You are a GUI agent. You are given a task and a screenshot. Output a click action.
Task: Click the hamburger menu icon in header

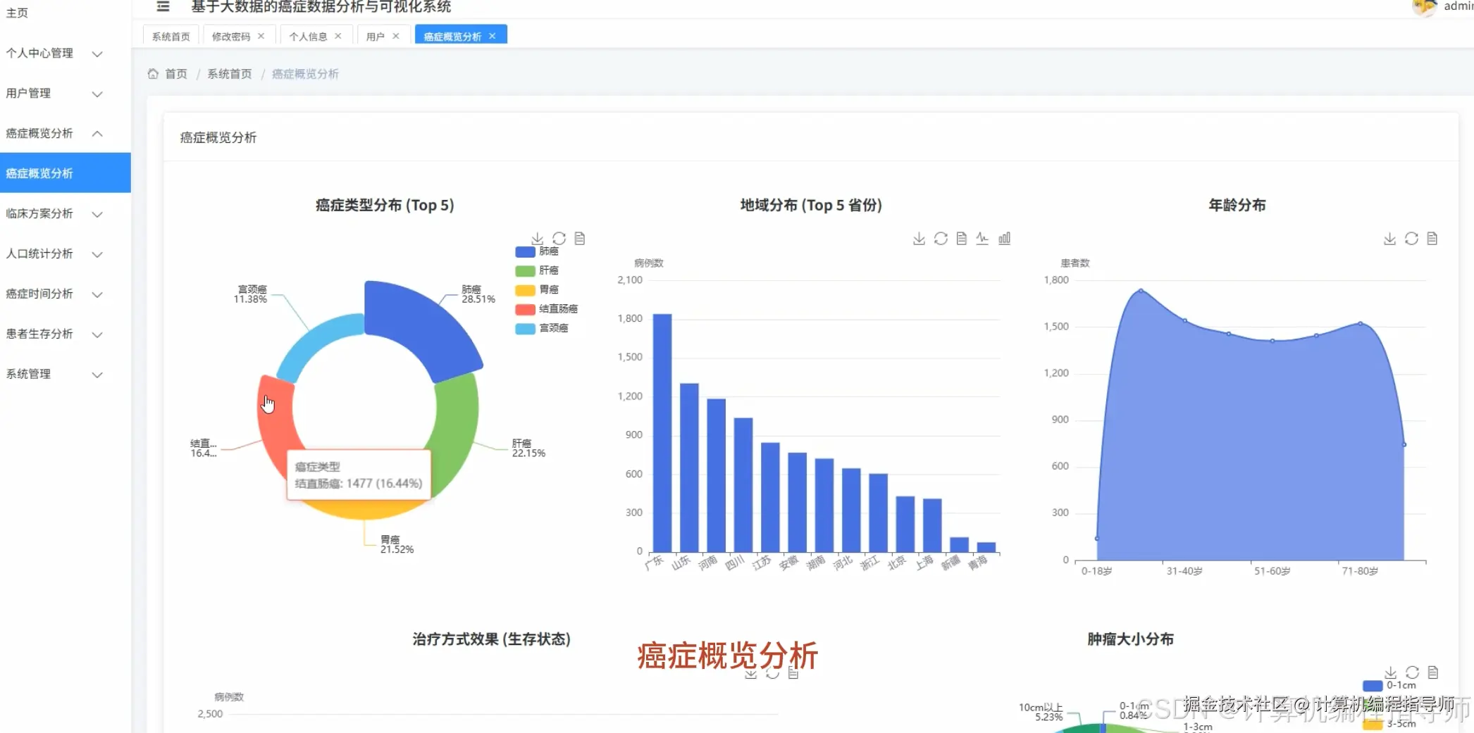163,7
